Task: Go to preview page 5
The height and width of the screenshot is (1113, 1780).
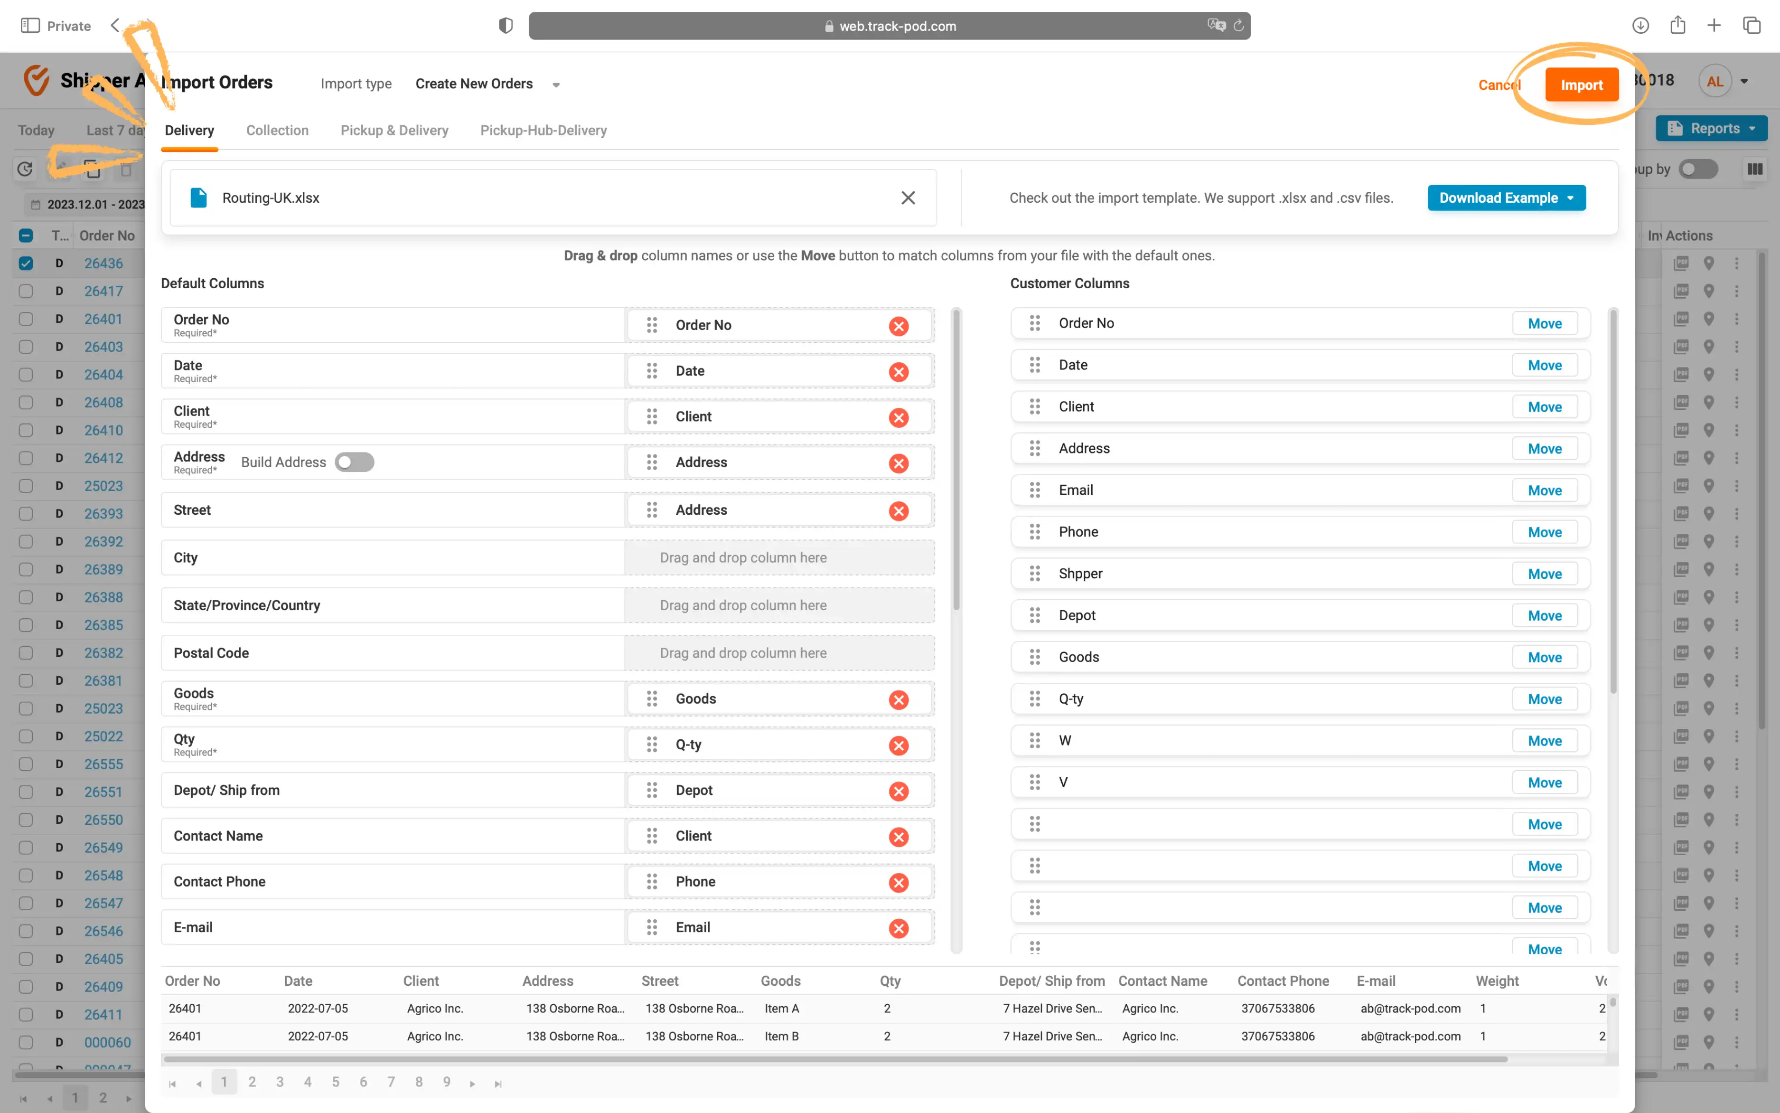Action: click(336, 1082)
